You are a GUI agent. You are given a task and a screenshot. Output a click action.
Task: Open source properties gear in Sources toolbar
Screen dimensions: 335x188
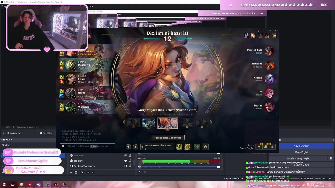point(82,172)
